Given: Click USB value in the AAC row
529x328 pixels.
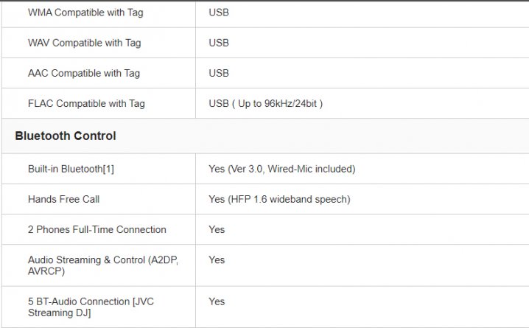Looking at the screenshot, I should [219, 73].
